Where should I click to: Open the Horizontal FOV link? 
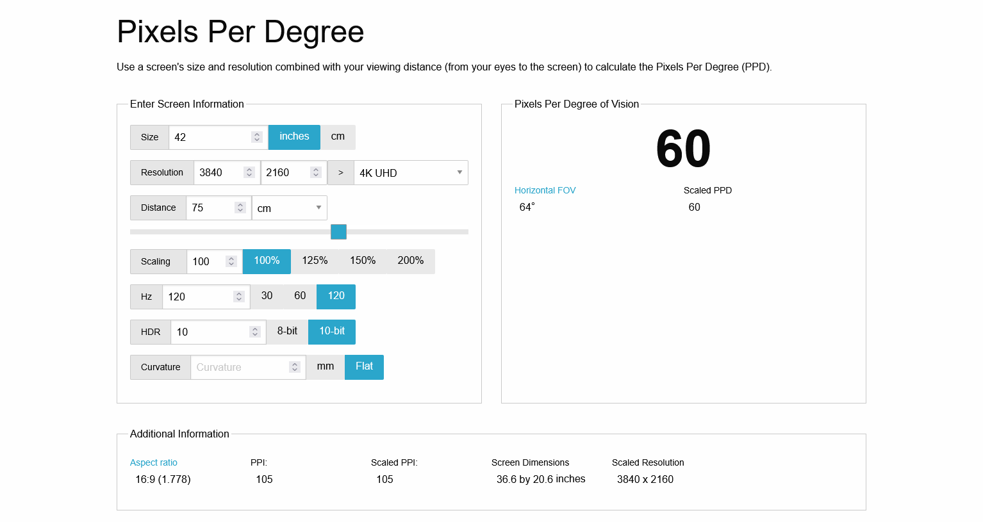click(545, 190)
